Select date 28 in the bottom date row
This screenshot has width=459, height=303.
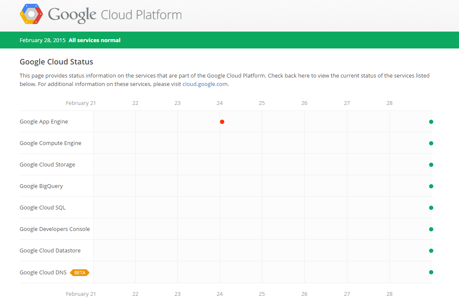pos(389,294)
